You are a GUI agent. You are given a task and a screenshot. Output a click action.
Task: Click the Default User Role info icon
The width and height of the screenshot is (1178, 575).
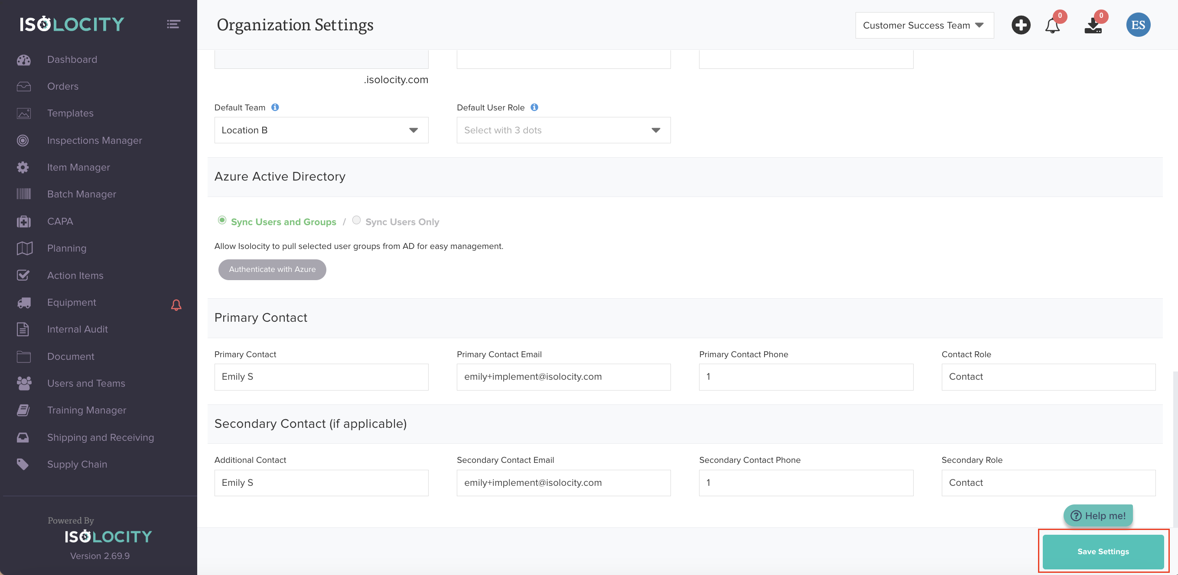coord(534,107)
